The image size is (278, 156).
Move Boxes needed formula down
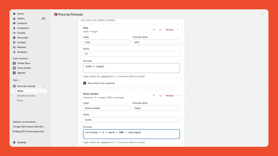click(x=160, y=95)
